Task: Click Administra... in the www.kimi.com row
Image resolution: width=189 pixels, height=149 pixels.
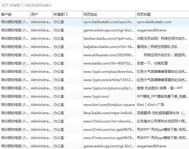Action: click(41, 105)
